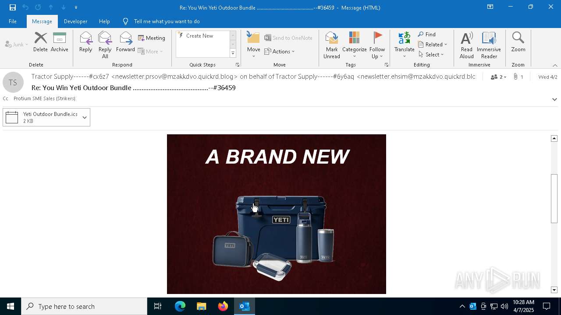Open Customize Quick Access Toolbar dropdown

(x=76, y=7)
